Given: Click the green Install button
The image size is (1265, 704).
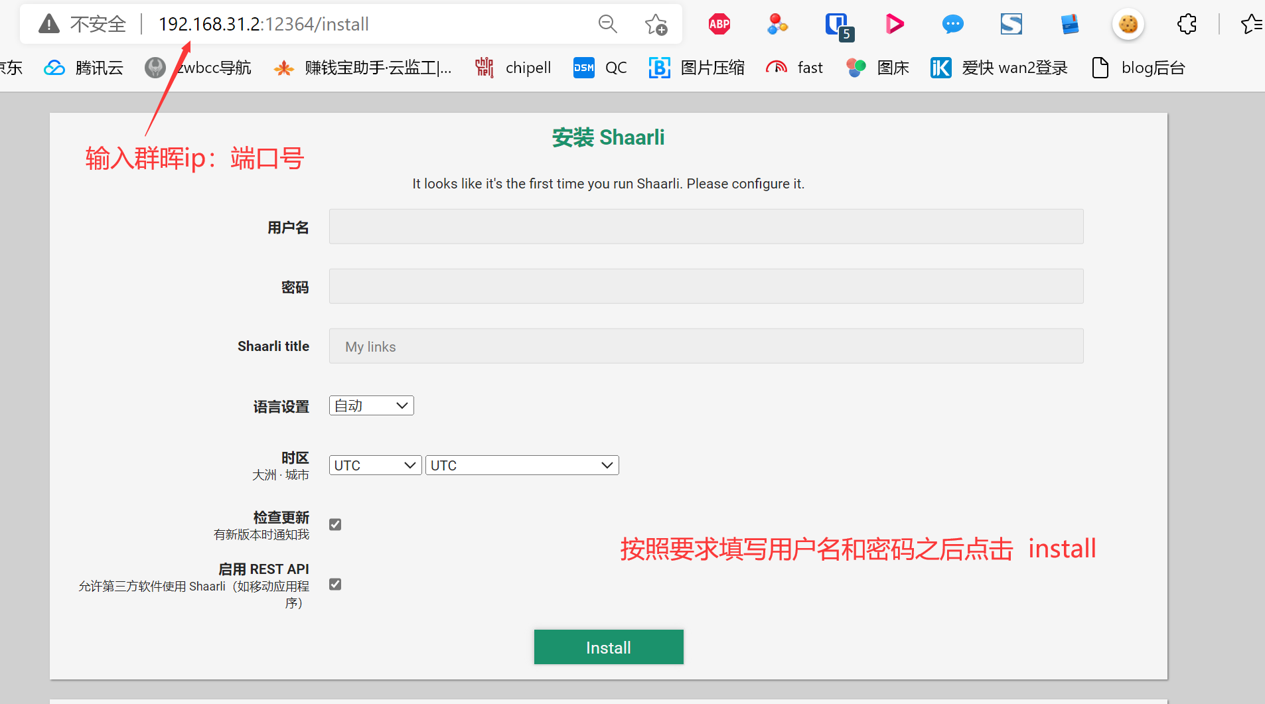Looking at the screenshot, I should (609, 647).
